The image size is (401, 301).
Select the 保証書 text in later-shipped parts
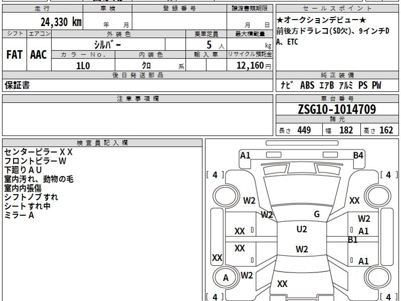[x=17, y=86]
